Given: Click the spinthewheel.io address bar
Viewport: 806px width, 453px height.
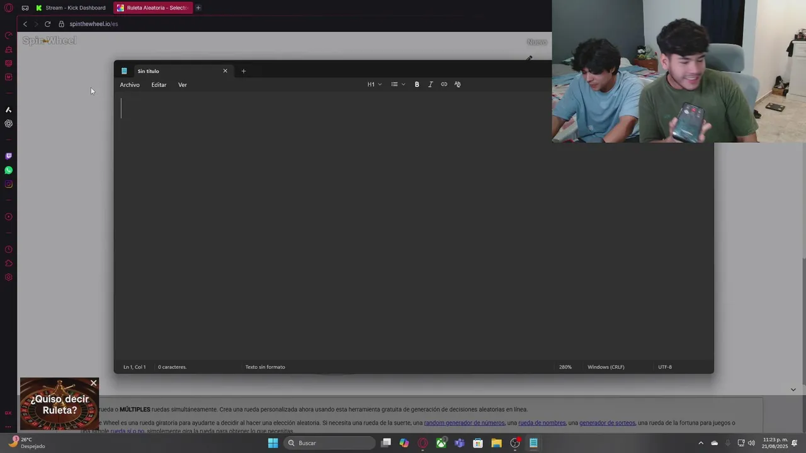Looking at the screenshot, I should 94,24.
